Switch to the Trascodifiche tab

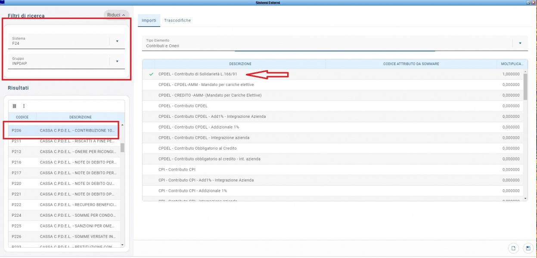(x=177, y=20)
